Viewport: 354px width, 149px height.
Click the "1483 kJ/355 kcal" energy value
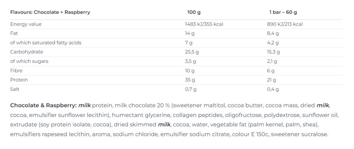[x=204, y=24]
